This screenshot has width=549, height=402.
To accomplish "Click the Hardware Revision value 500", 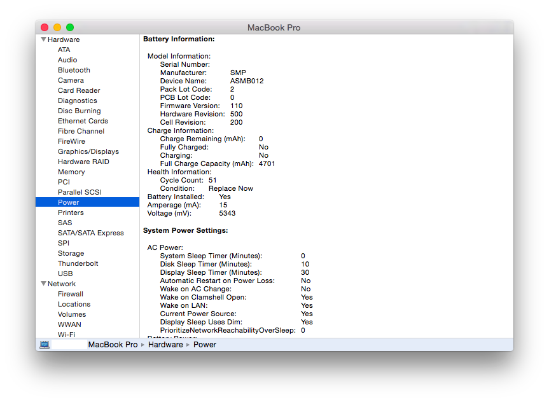I will [237, 114].
